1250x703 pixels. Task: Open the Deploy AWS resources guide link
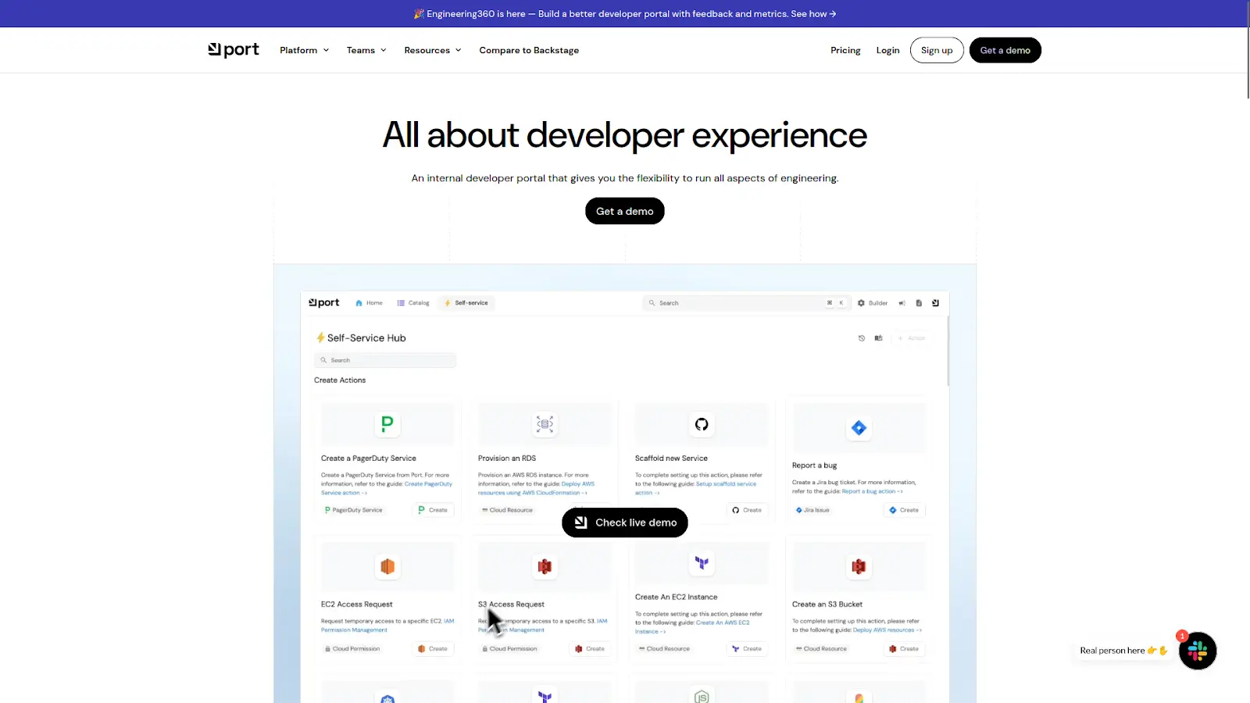point(887,630)
